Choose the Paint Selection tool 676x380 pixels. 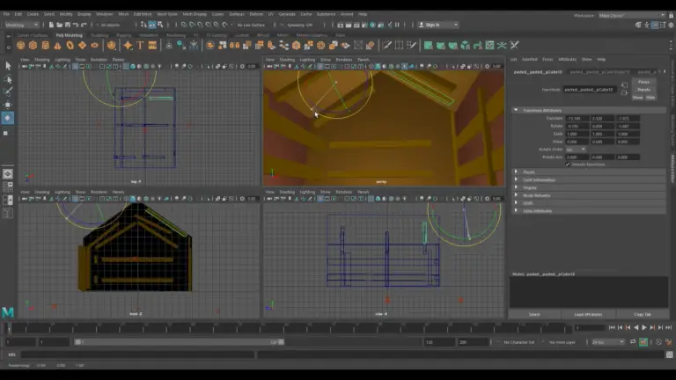click(x=8, y=91)
